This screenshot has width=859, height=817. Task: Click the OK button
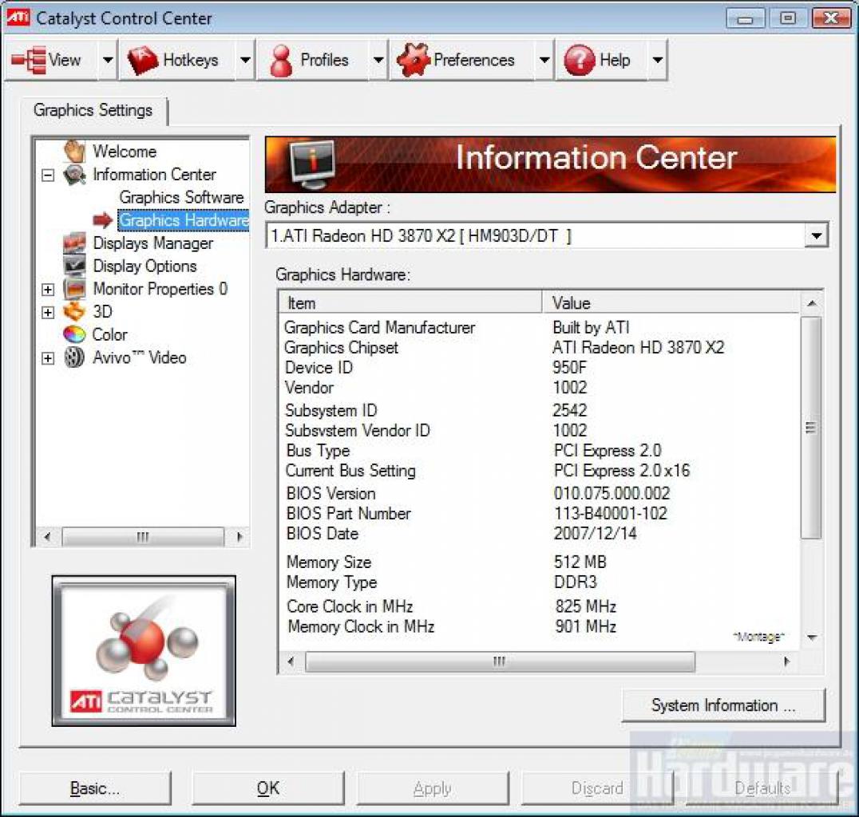pyautogui.click(x=268, y=788)
